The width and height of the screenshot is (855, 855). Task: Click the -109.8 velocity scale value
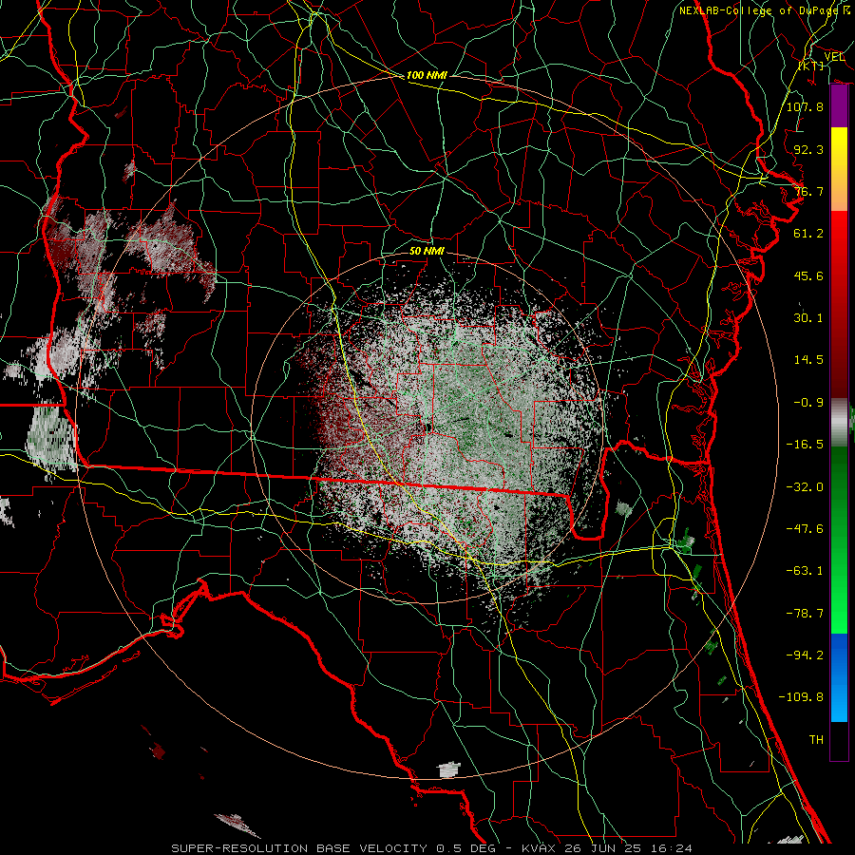click(x=801, y=697)
